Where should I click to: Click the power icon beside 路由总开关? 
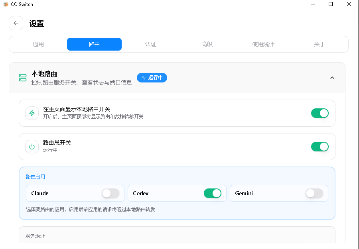click(32, 147)
